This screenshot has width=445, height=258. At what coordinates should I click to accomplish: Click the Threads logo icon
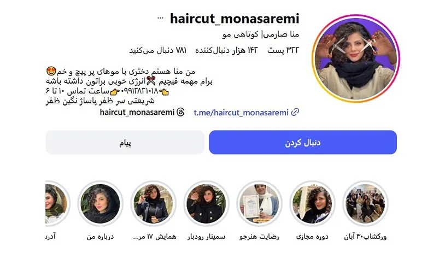(x=180, y=112)
